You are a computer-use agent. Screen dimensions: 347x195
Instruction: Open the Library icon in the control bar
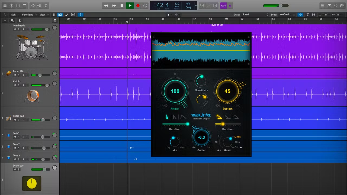(x=5, y=5)
